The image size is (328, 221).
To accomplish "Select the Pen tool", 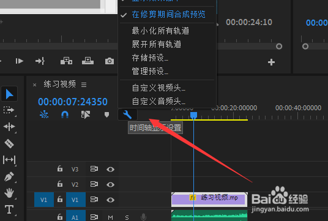I will coord(9,177).
